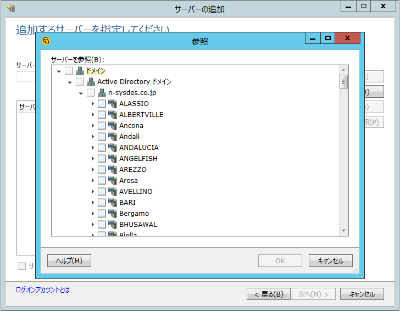Click the Active Directory ドメイン network icon
Screen dimensions: 400x312
tap(91, 82)
